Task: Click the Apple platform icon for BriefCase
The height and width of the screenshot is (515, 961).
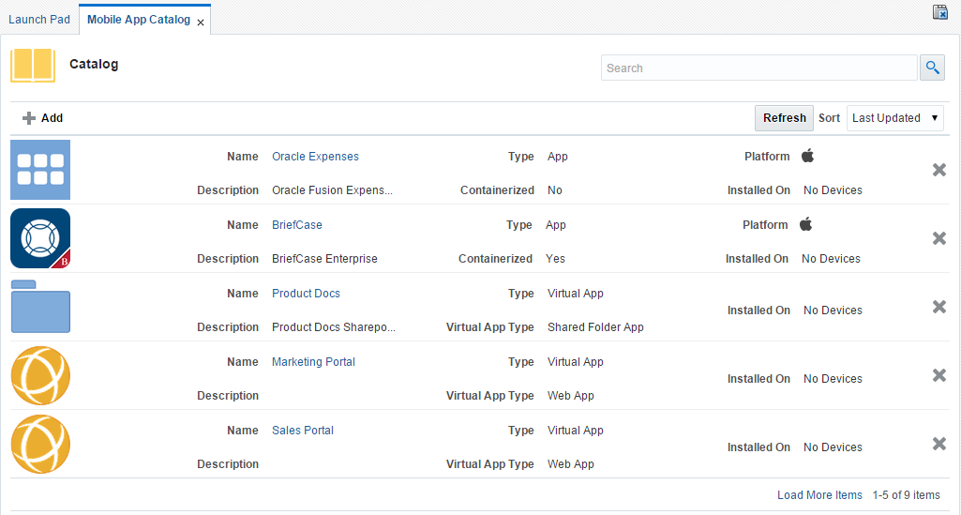Action: (x=806, y=224)
